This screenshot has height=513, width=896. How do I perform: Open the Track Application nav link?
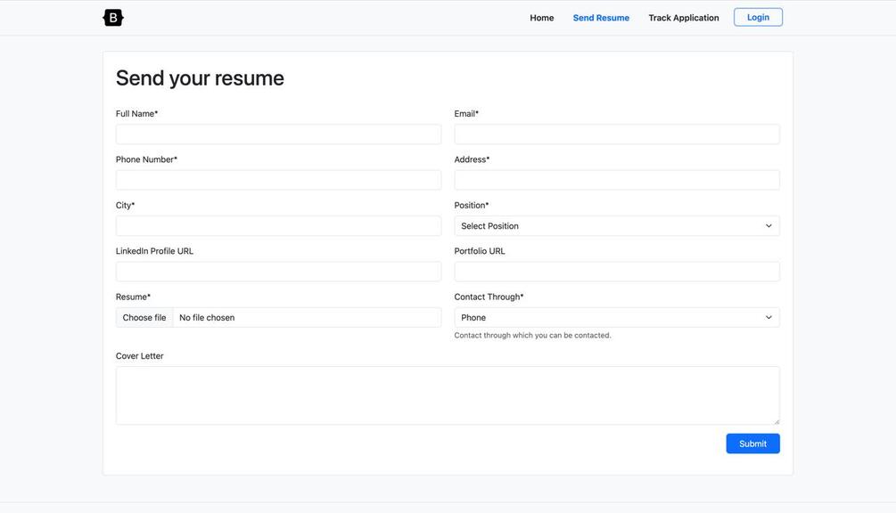(684, 18)
